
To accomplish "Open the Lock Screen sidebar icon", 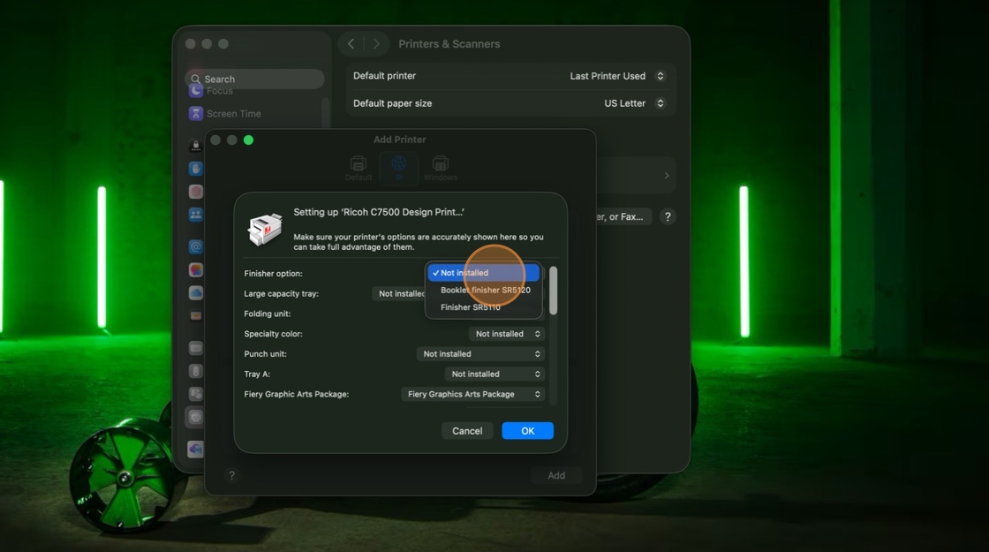I will point(195,146).
